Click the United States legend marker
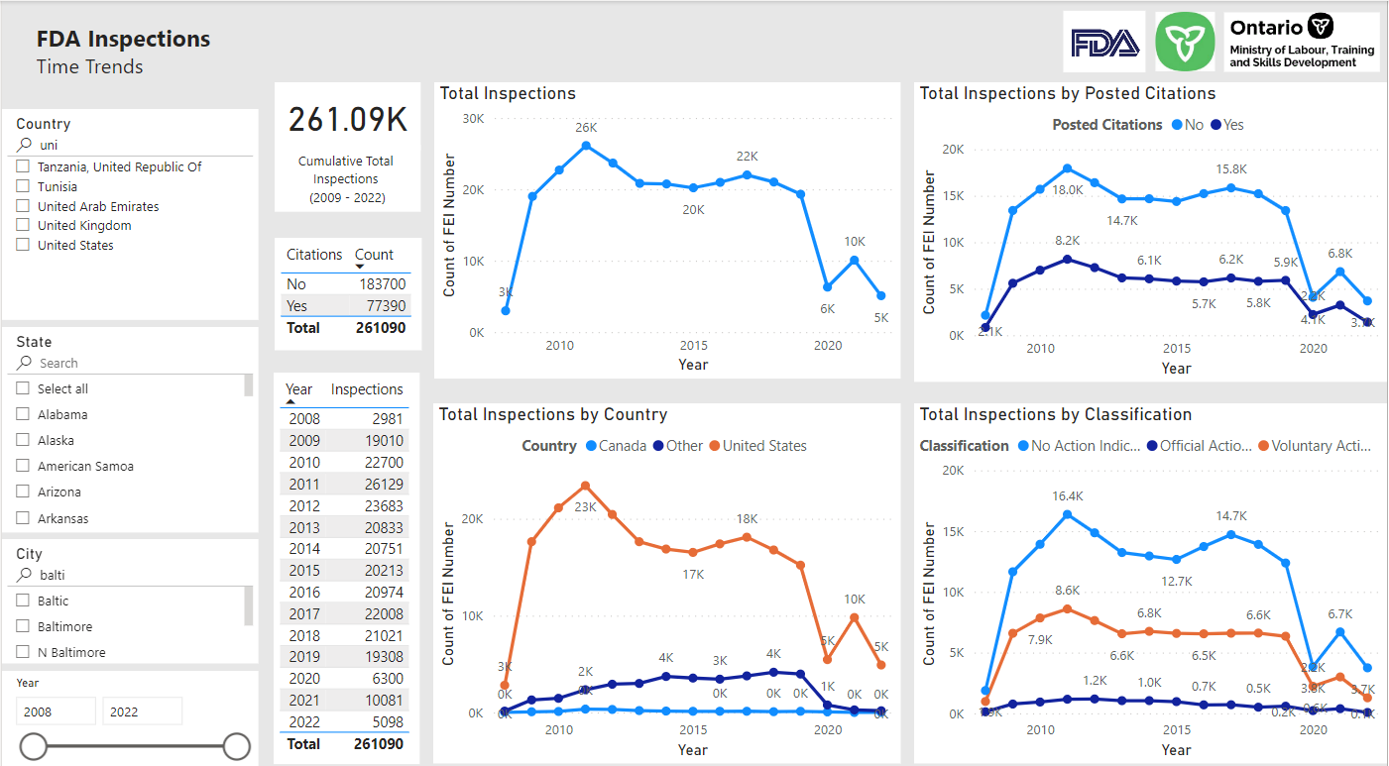Image resolution: width=1389 pixels, height=766 pixels. click(714, 446)
